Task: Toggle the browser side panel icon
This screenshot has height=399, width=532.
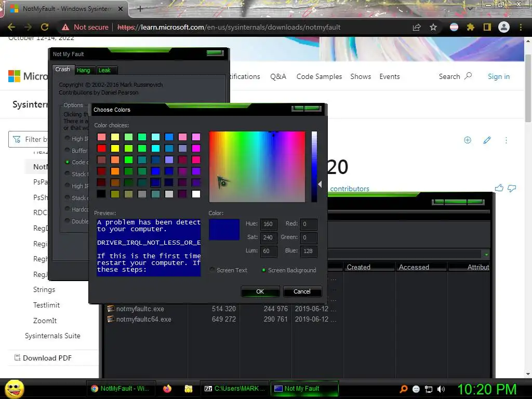Action: click(487, 27)
